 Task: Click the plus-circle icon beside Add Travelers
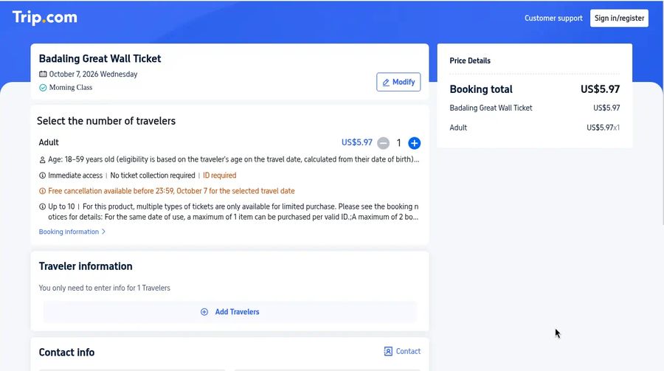click(204, 312)
